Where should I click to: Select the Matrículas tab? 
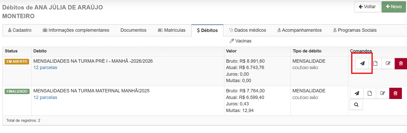coord(172,30)
